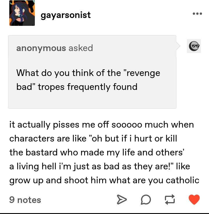Select the "asked" label in the ask box
This screenshot has height=214, width=209.
tap(81, 48)
